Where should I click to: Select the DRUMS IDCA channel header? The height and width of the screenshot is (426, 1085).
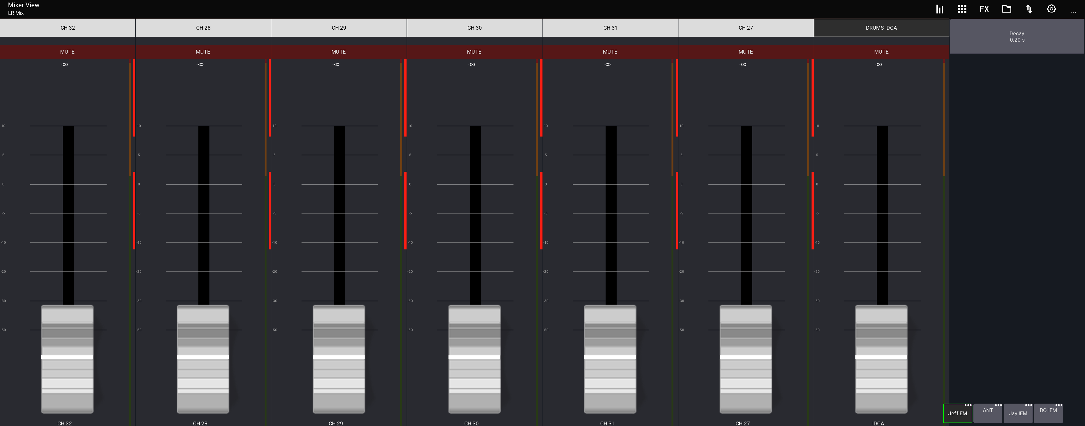pos(881,27)
